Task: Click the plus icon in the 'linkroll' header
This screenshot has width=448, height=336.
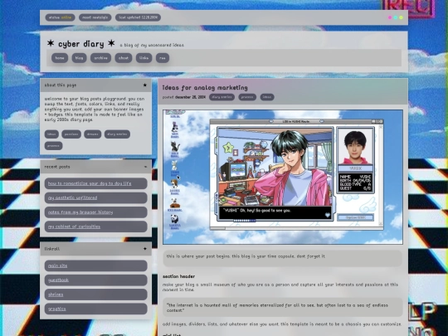Action: 145,249
